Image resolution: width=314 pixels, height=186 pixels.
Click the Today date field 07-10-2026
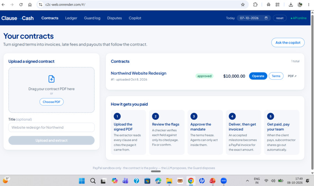point(254,18)
